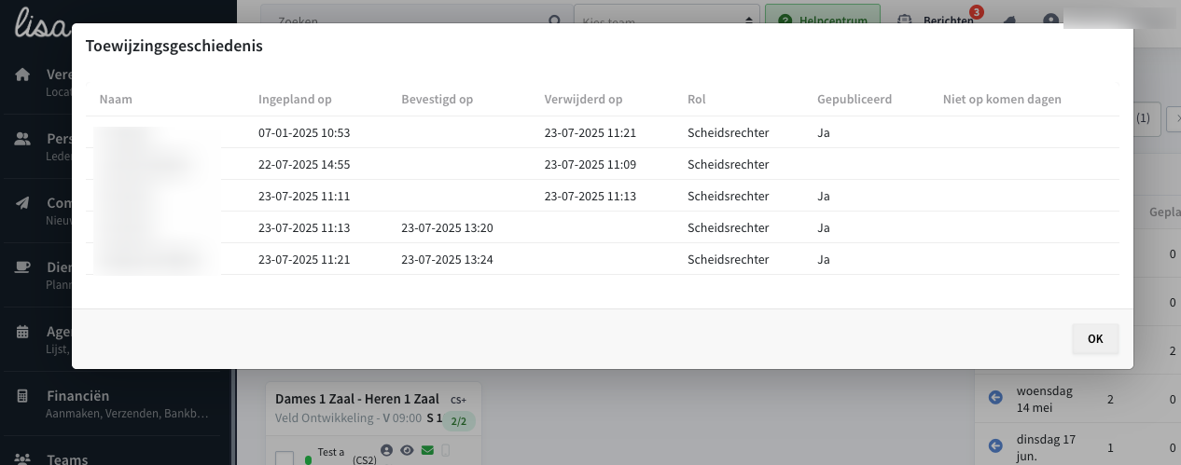Click OK to close the Toewijzingsgeschiedenis dialog

click(x=1095, y=339)
